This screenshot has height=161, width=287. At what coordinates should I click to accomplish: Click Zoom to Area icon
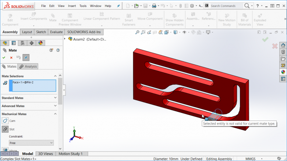click(143, 32)
